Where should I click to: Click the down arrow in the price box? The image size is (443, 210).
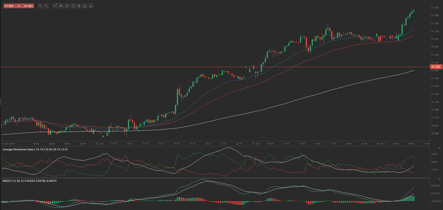tap(19, 6)
